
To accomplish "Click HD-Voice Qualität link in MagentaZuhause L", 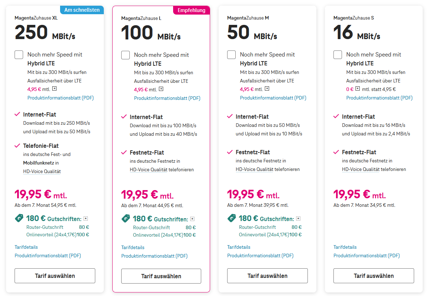I will [148, 170].
